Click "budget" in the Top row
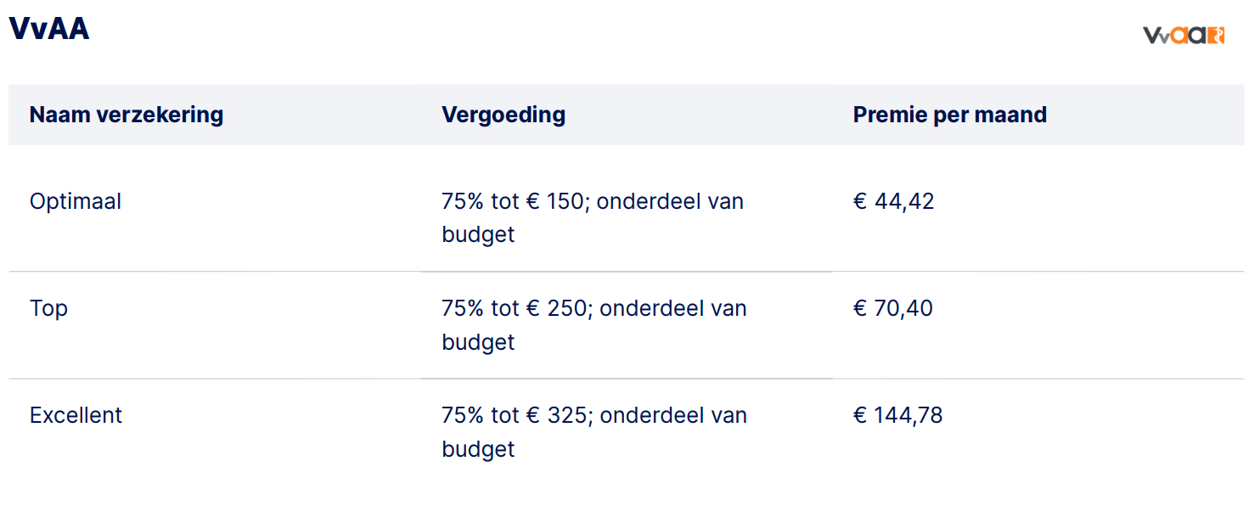The width and height of the screenshot is (1260, 506). [x=478, y=341]
